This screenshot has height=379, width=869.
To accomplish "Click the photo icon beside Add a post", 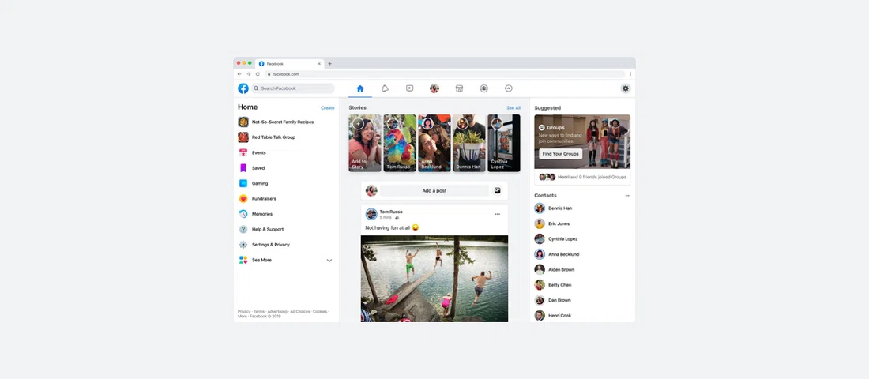I will 498,190.
